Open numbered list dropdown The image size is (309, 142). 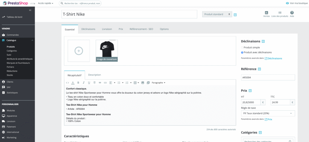point(129,83)
